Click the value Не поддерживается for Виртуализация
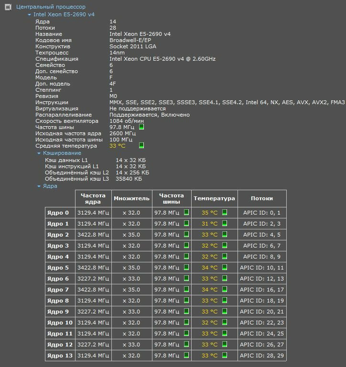The height and width of the screenshot is (367, 346). click(138, 108)
